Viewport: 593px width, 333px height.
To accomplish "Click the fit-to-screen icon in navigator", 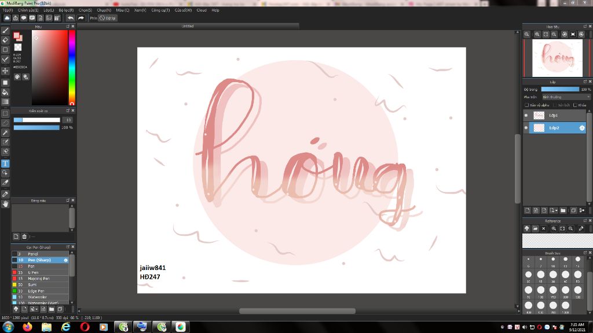I will click(x=546, y=34).
